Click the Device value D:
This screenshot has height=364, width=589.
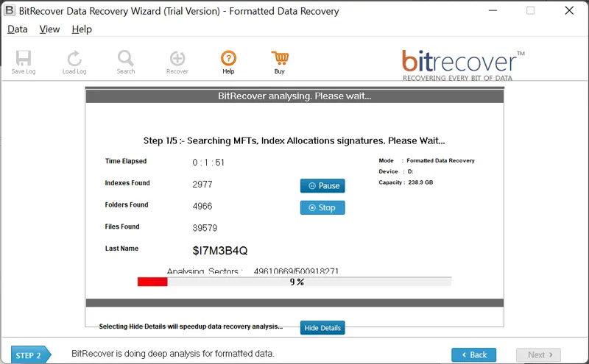tap(411, 171)
